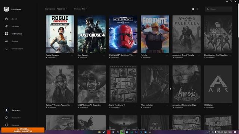
Task: Open Fortnite three-dots options menu
Action: (x=167, y=55)
